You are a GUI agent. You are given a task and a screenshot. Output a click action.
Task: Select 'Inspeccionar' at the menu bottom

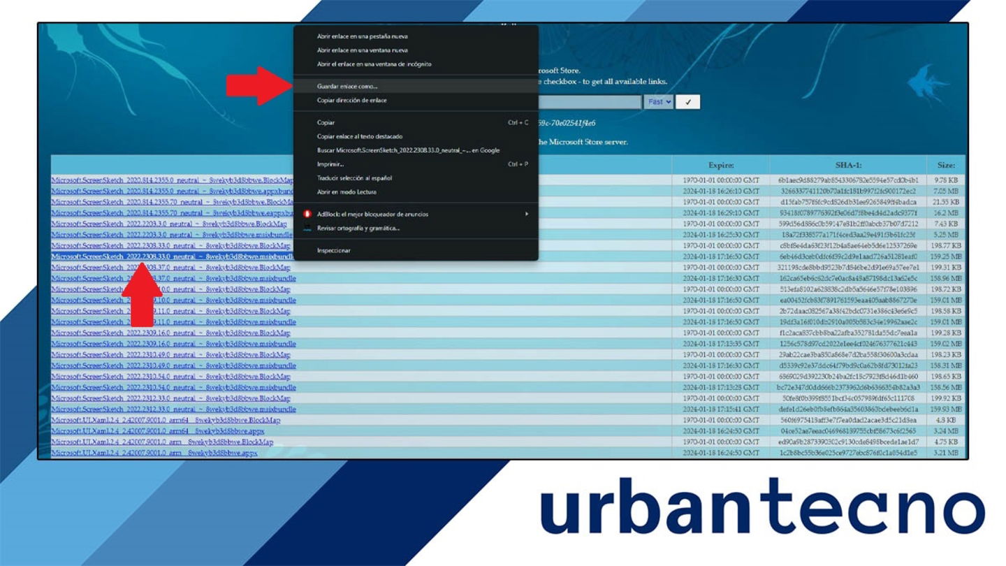(334, 250)
